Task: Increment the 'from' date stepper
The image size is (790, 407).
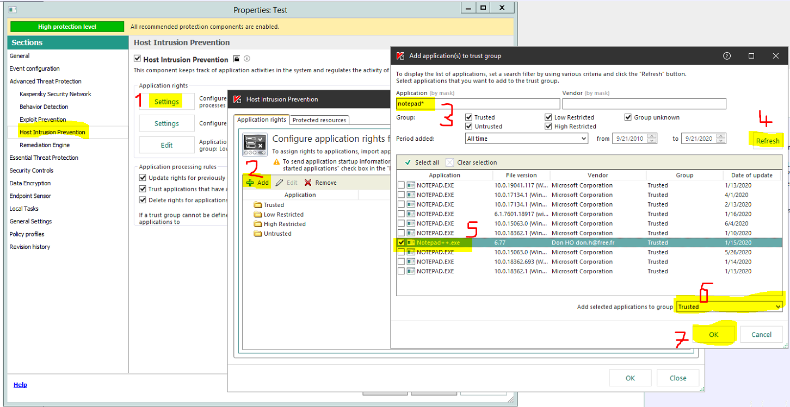Action: (x=653, y=136)
